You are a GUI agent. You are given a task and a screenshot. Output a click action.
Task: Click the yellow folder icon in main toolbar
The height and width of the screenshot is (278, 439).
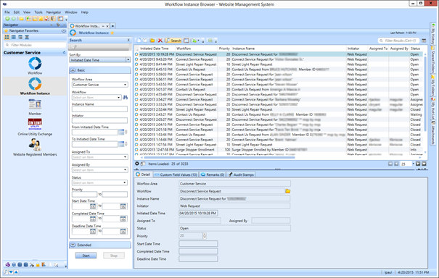pyautogui.click(x=21, y=19)
